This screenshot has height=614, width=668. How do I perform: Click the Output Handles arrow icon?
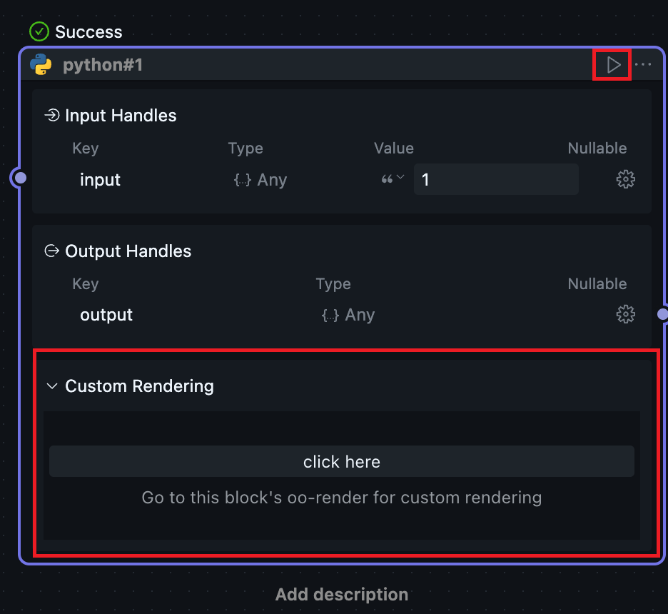point(51,251)
